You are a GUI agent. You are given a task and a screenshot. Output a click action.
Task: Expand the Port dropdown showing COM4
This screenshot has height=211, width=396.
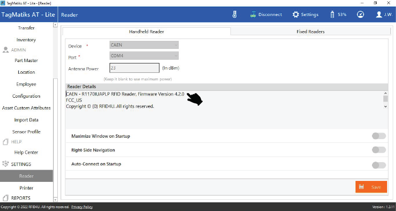tap(144, 56)
